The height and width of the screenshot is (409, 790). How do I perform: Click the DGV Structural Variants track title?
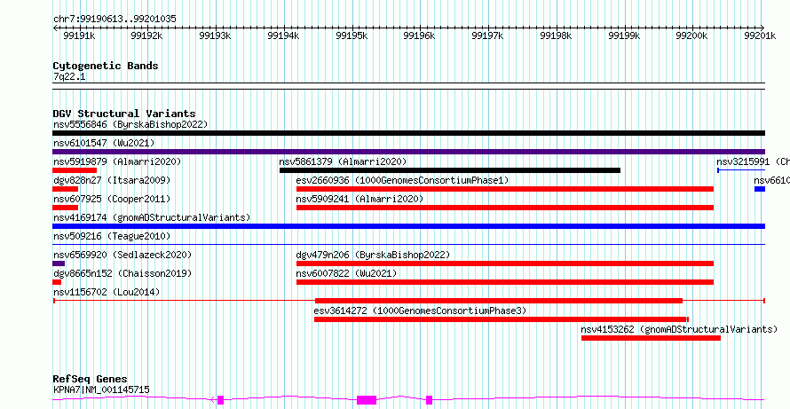click(x=124, y=114)
